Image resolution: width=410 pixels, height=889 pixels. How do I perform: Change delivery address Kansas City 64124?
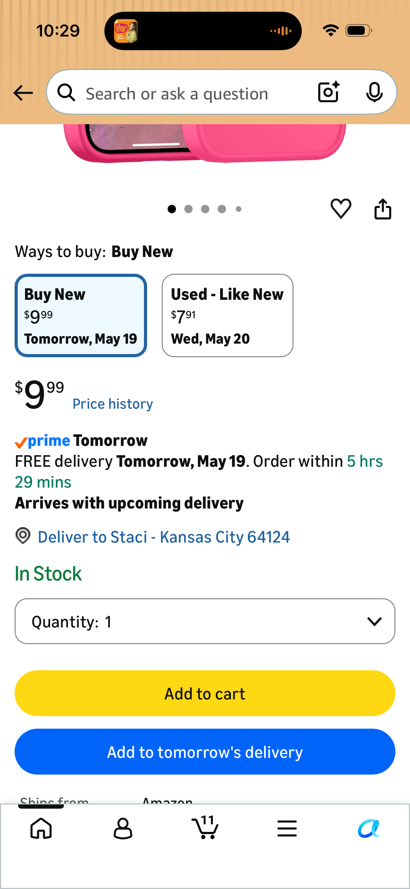click(163, 537)
